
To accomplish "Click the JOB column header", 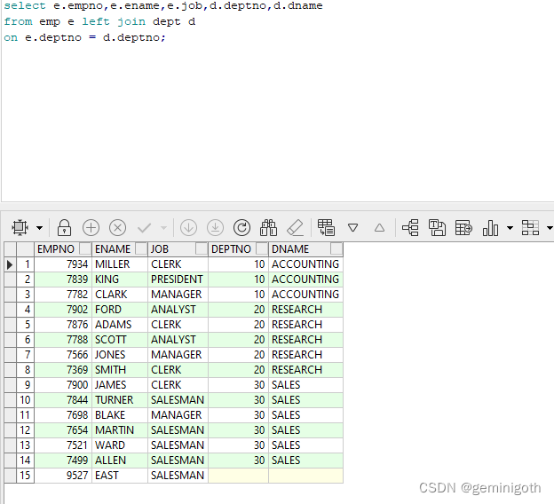I will (x=178, y=249).
